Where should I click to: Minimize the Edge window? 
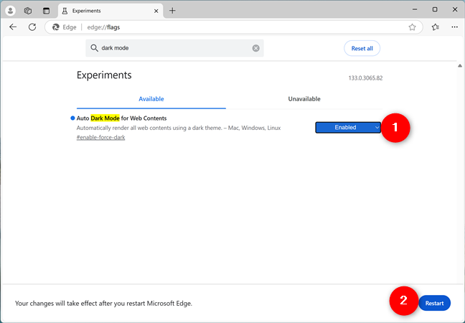tap(415, 9)
